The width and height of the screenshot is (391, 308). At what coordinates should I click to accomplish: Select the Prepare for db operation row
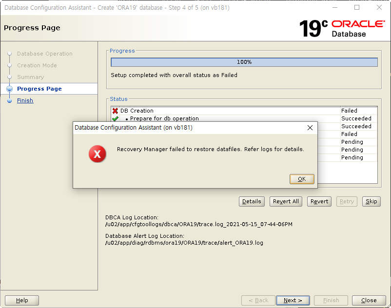point(244,118)
